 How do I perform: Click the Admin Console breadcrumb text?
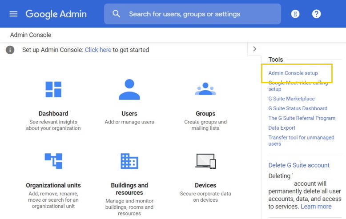point(31,35)
